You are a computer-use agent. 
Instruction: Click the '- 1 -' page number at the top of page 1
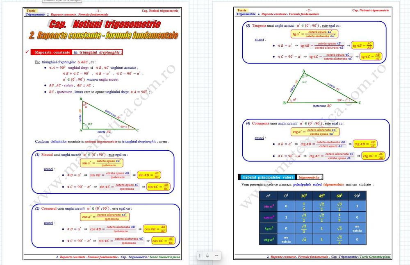pyautogui.click(x=98, y=11)
